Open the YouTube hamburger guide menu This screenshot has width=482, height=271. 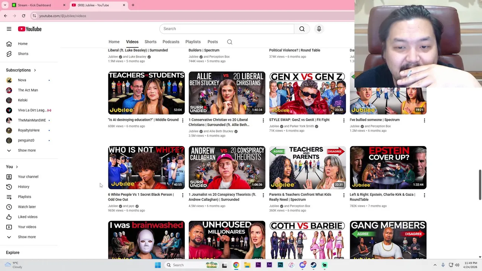click(9, 29)
